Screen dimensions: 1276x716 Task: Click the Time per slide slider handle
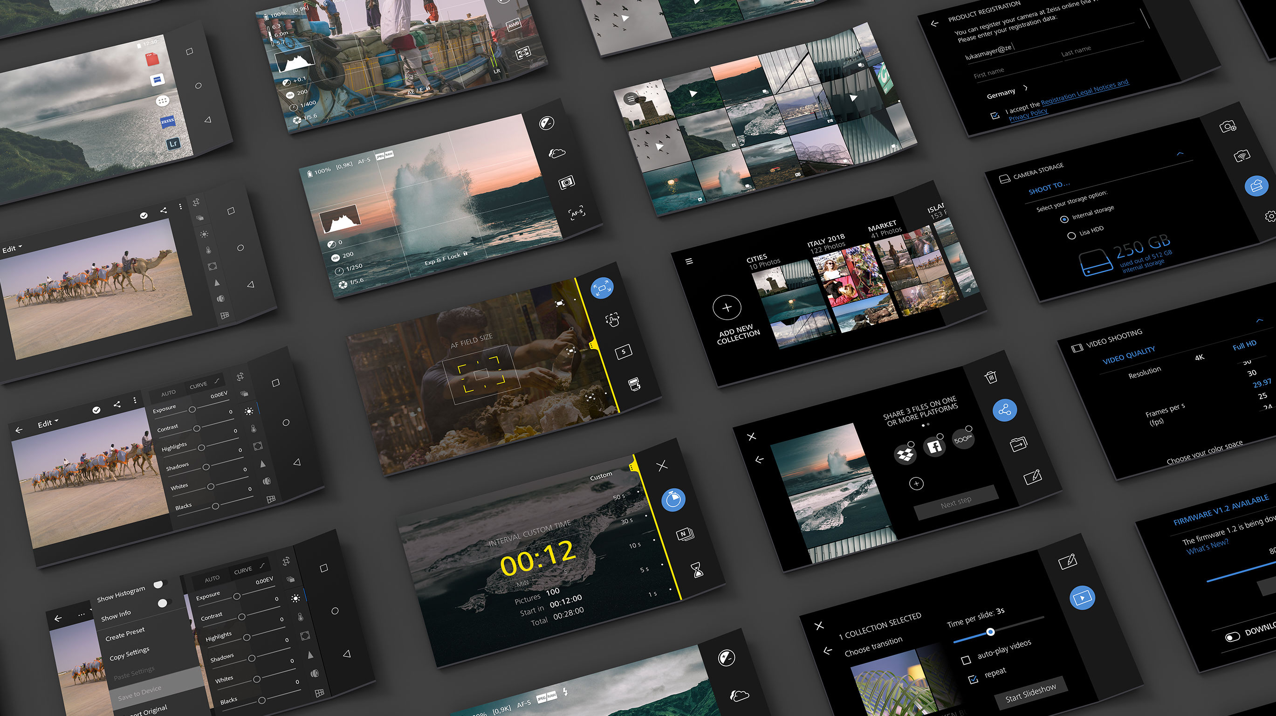pos(990,631)
